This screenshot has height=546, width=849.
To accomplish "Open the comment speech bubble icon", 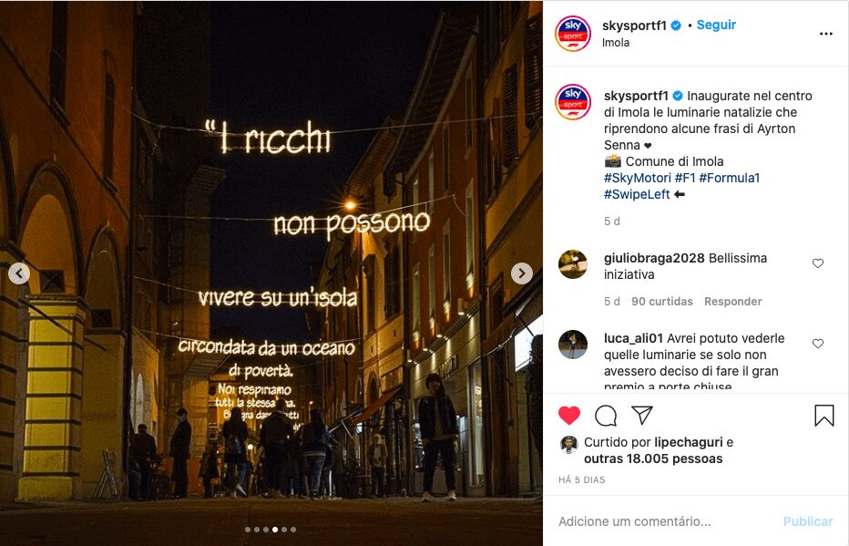I will [606, 416].
